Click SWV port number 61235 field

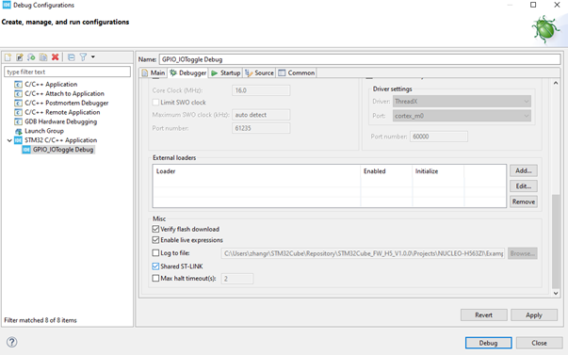261,128
